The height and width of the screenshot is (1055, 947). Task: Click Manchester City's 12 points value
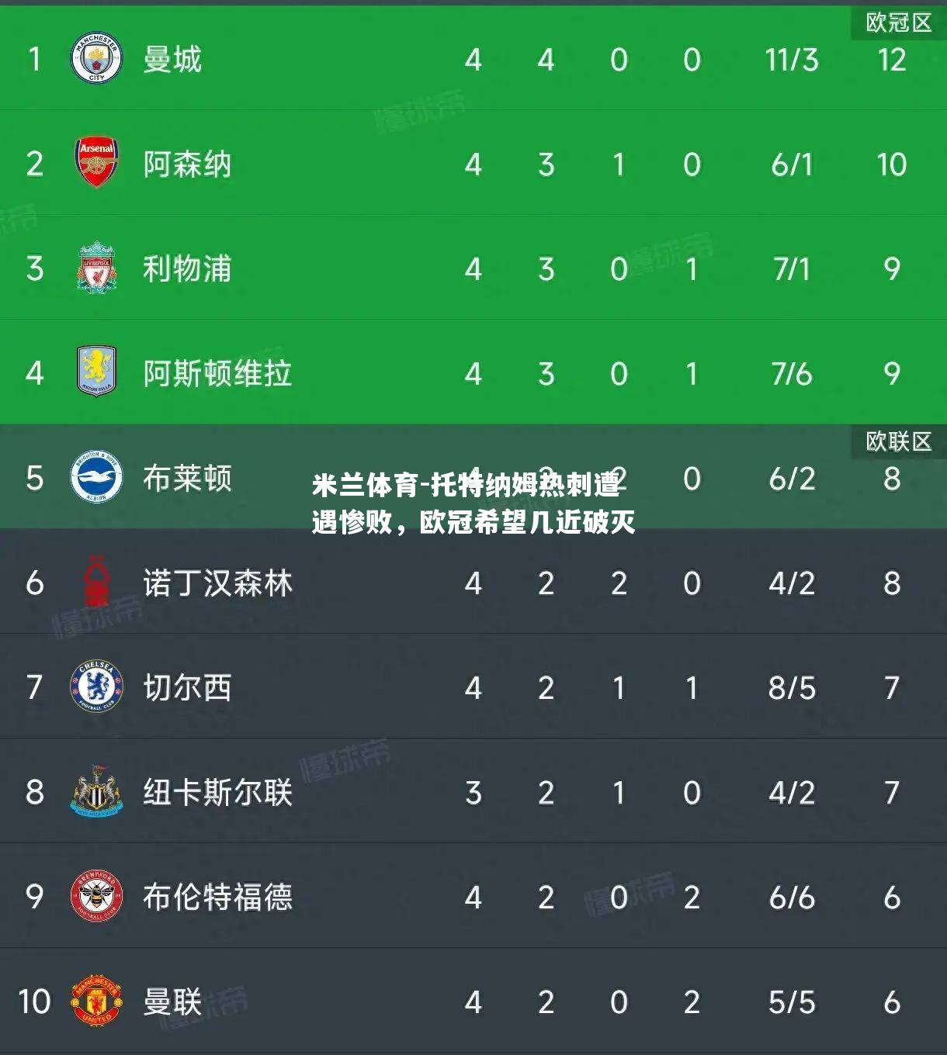click(x=892, y=60)
